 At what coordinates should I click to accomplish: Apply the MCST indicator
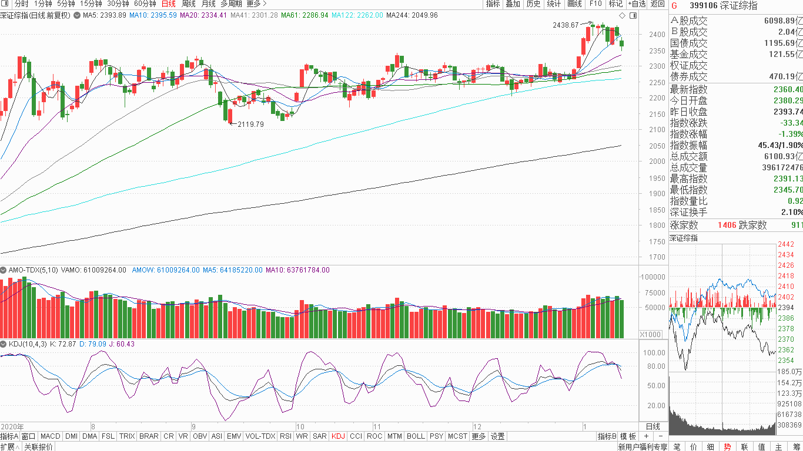(457, 436)
